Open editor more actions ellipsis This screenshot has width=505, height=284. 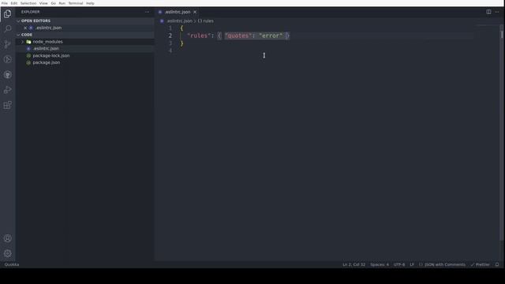(x=497, y=12)
